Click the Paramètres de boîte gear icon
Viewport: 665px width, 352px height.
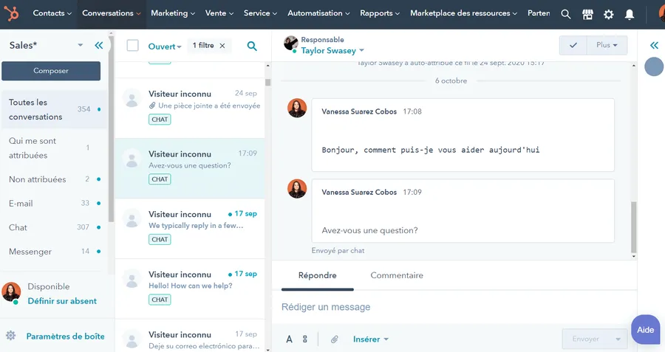coord(10,336)
